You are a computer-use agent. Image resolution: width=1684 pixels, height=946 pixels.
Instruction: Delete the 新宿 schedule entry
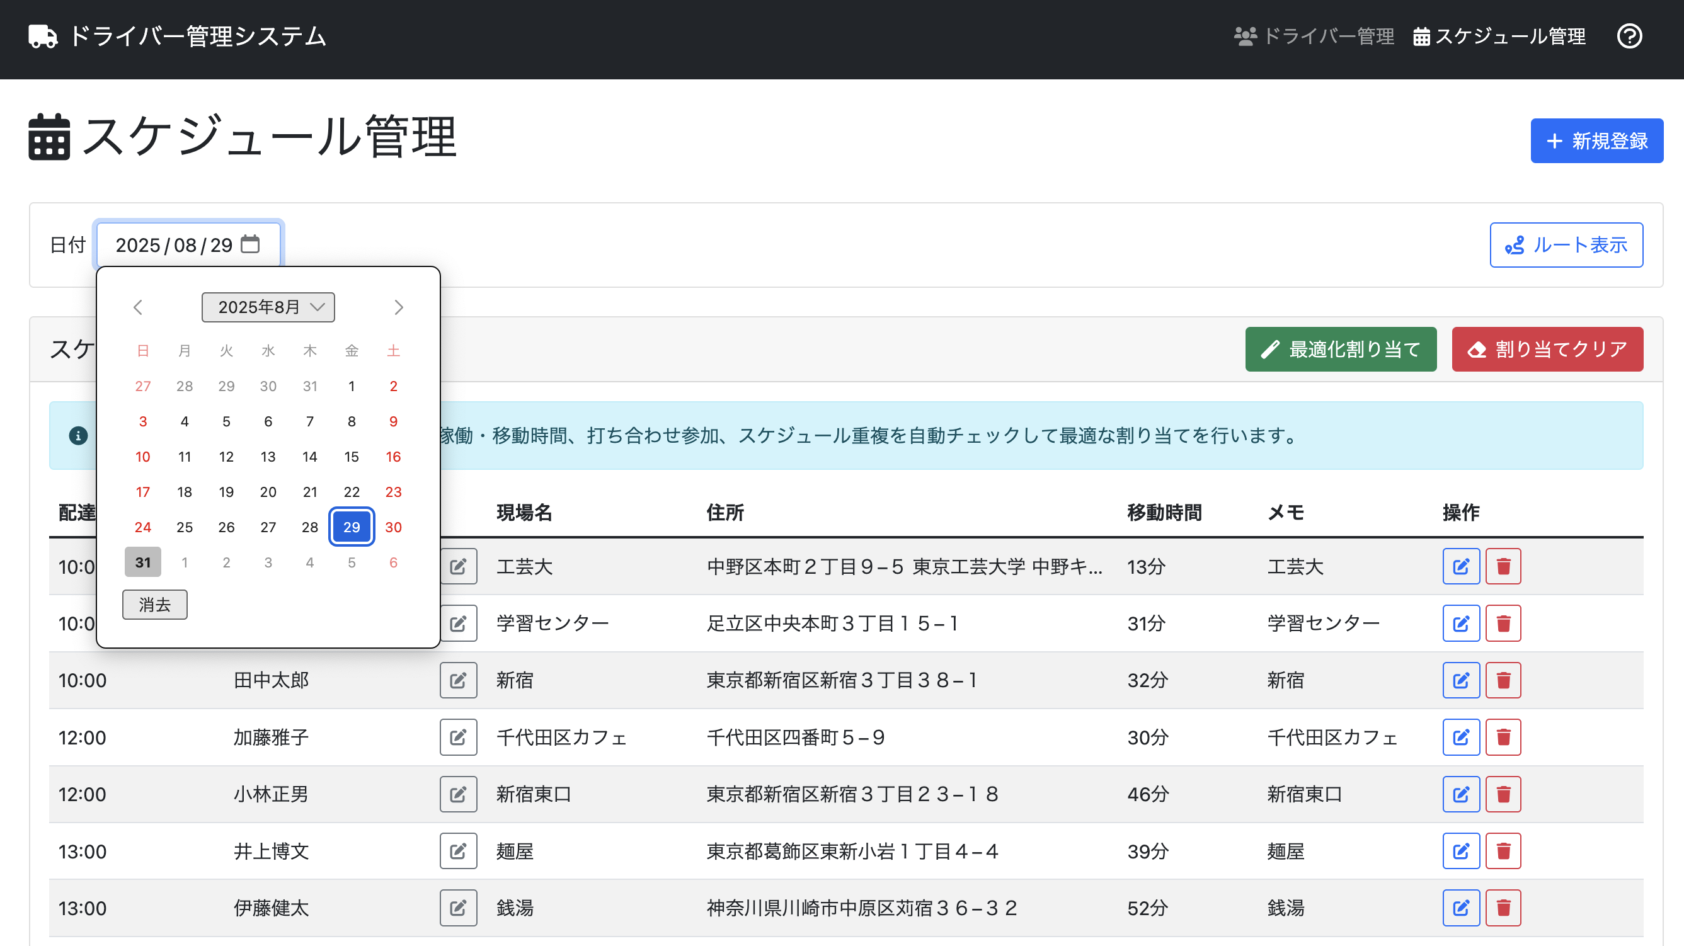click(1503, 680)
